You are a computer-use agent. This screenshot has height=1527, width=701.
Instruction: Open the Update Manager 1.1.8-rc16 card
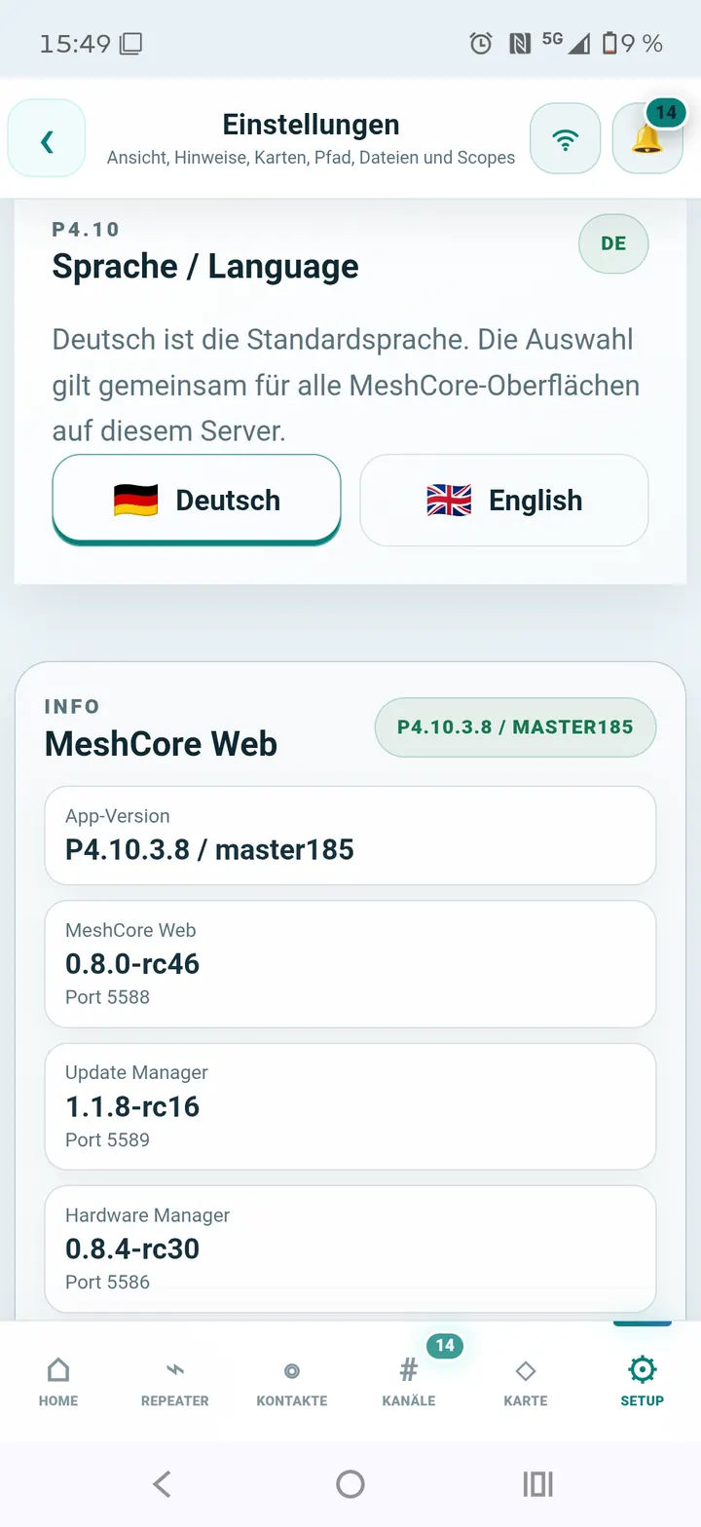point(350,1106)
